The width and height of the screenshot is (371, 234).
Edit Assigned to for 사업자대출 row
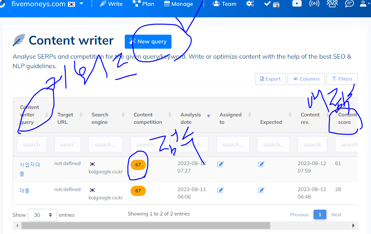[220, 164]
